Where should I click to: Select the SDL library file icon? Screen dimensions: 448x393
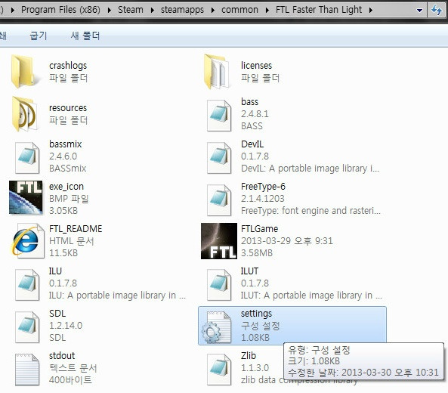tap(27, 326)
